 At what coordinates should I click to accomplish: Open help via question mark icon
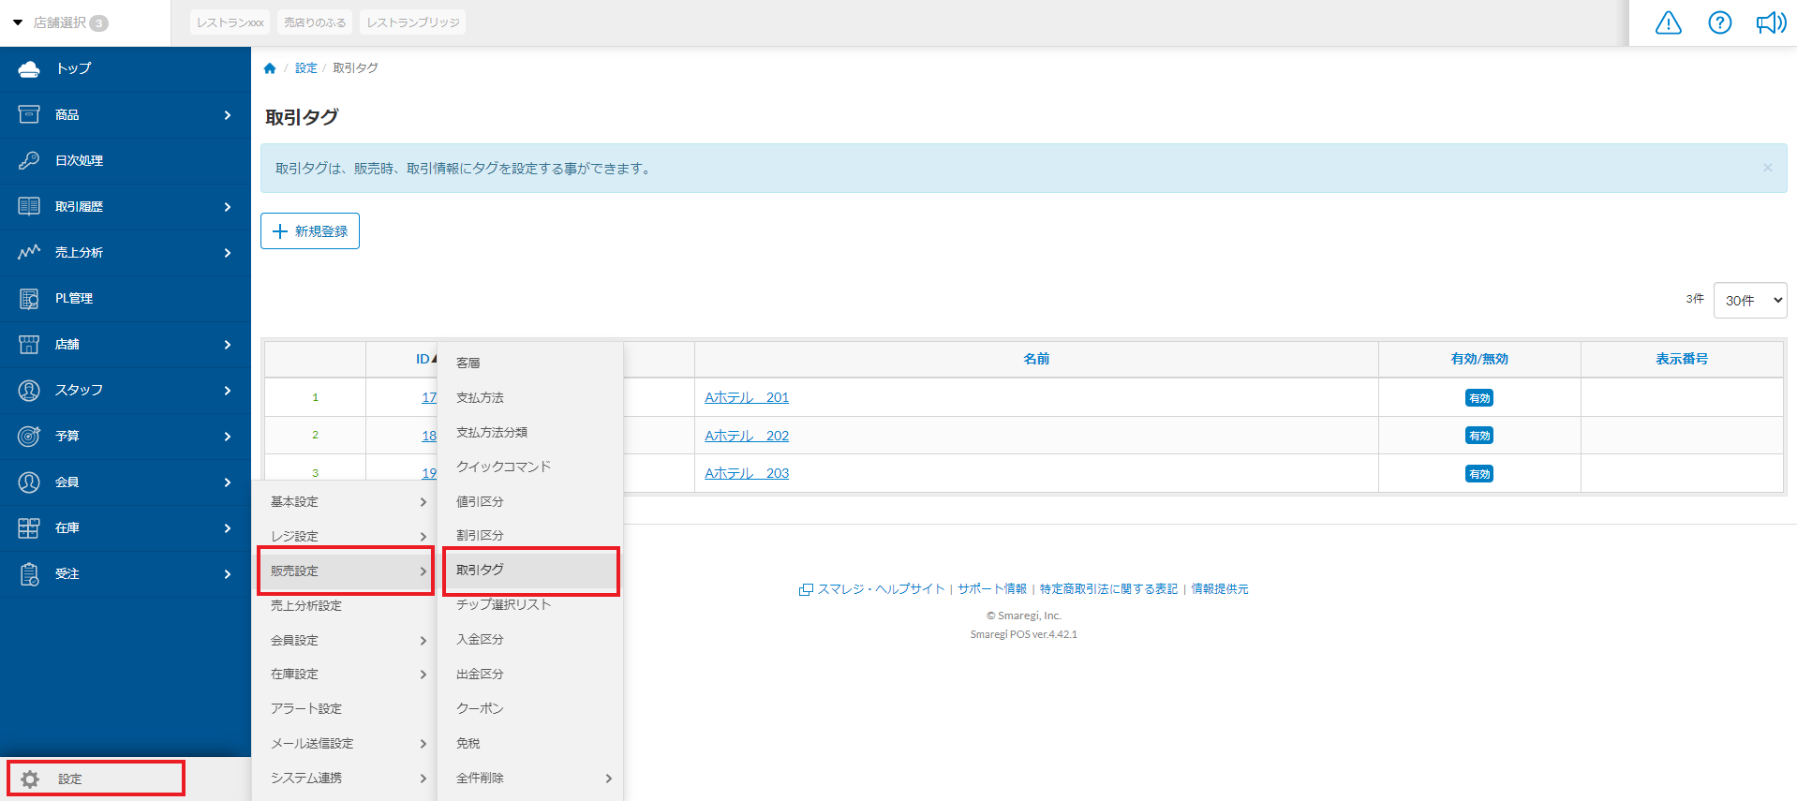1719,22
